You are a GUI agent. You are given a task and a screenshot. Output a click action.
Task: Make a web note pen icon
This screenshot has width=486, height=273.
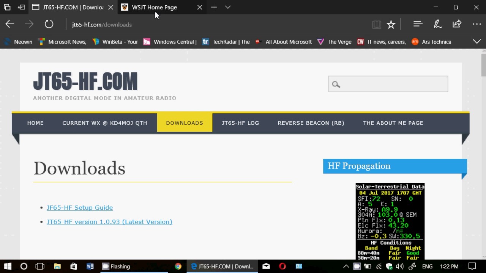coord(437,24)
